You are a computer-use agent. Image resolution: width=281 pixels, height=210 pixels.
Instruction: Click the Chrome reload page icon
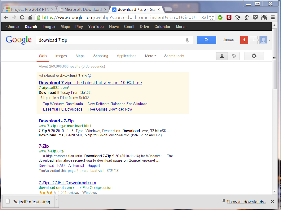(22, 17)
